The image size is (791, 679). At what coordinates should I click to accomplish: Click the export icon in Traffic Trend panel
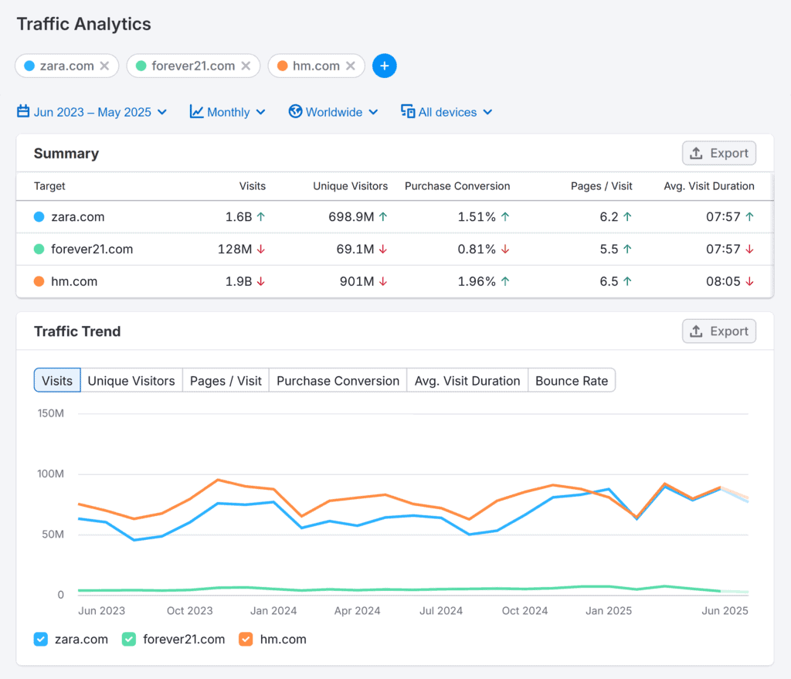point(698,331)
